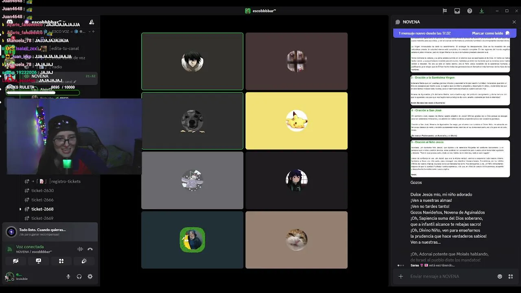The image size is (521, 293).
Task: Open attachment plus button in message box
Action: pyautogui.click(x=401, y=276)
